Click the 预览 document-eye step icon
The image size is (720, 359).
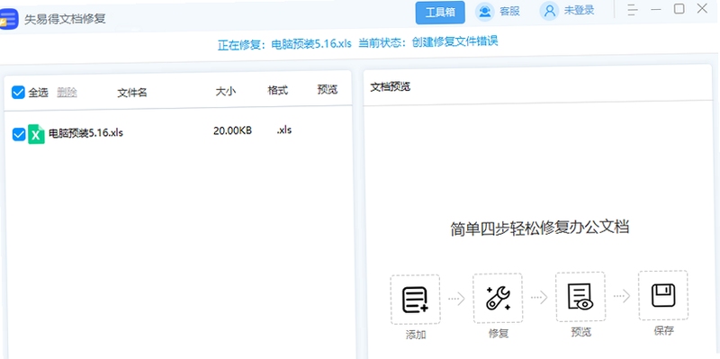580,297
